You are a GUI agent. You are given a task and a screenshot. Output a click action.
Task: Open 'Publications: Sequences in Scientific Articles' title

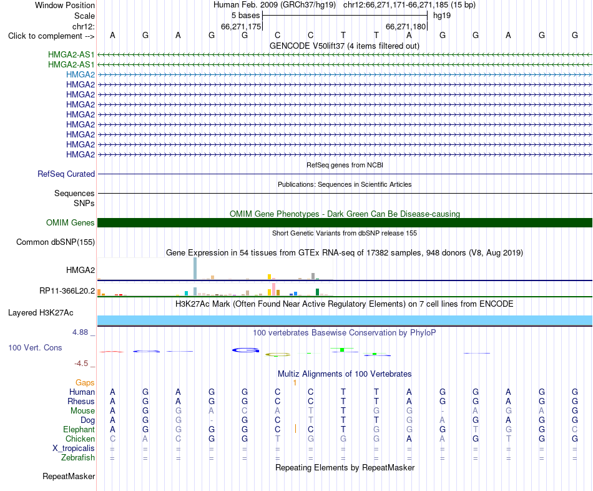click(345, 184)
